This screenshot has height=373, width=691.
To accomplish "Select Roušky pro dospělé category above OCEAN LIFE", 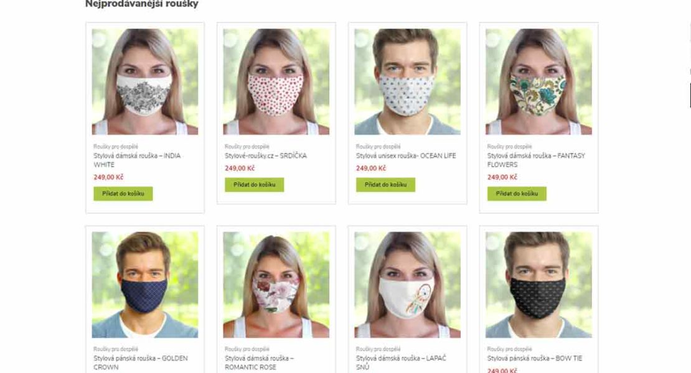I will (x=378, y=147).
